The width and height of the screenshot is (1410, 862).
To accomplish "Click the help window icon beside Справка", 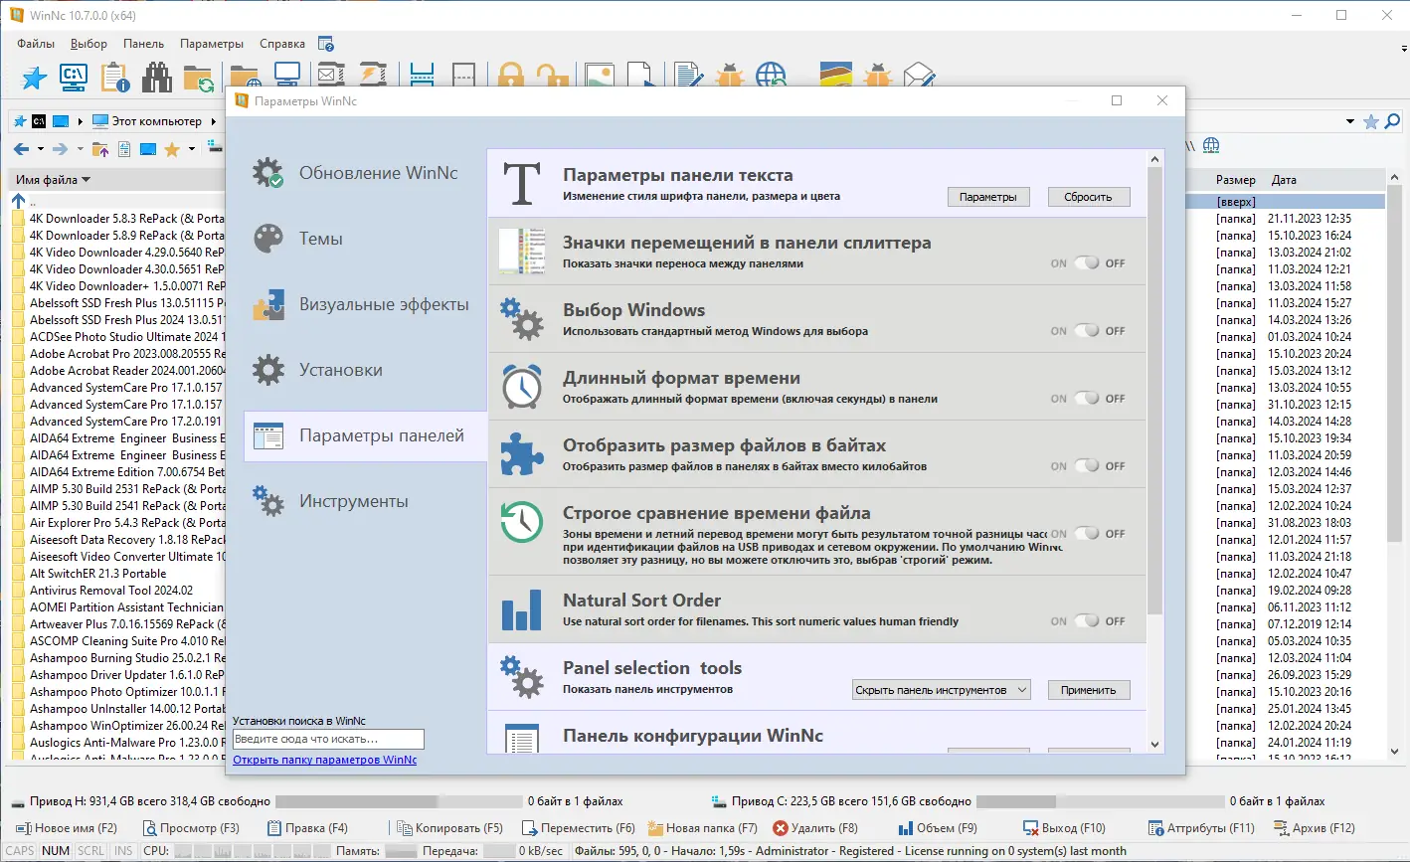I will click(326, 44).
